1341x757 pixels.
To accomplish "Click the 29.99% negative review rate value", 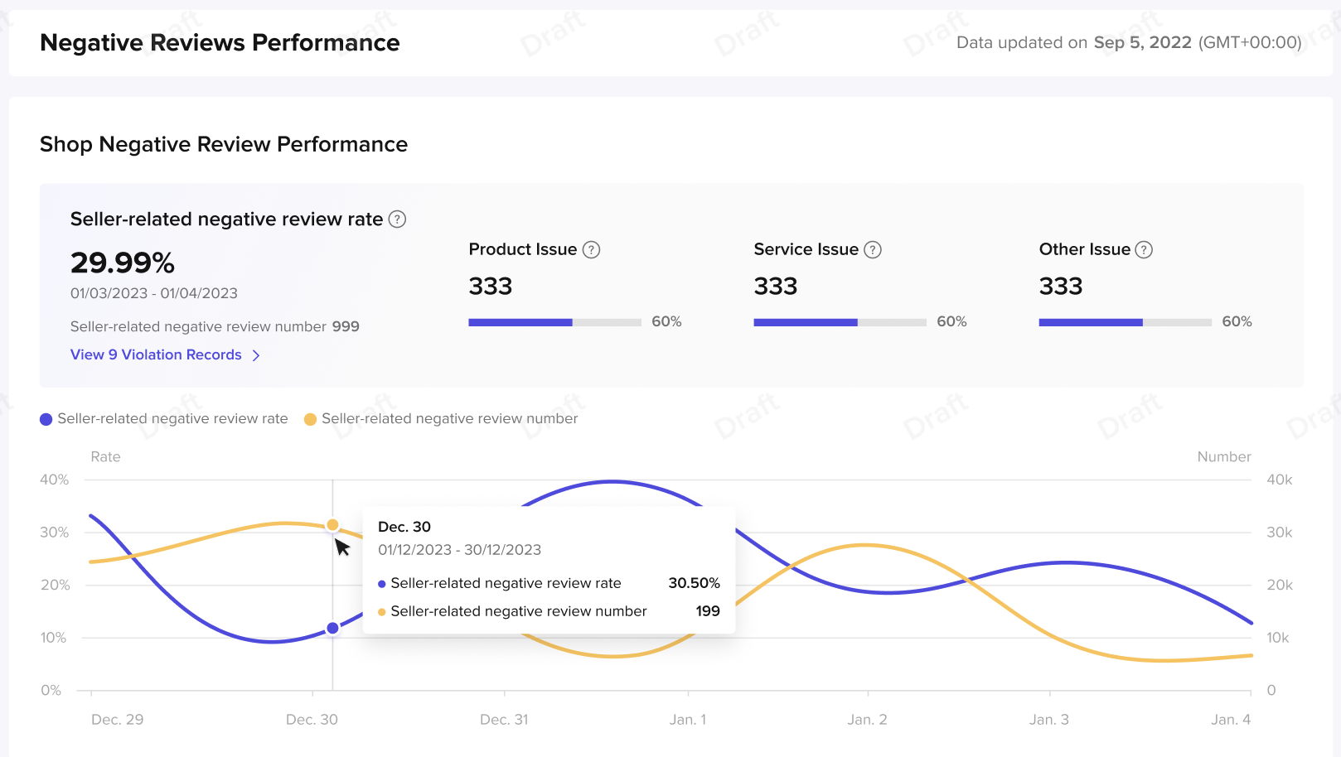I will (123, 263).
